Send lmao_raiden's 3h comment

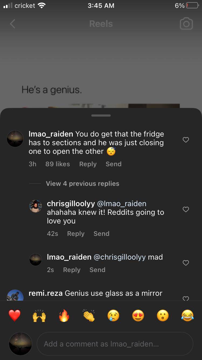click(113, 164)
